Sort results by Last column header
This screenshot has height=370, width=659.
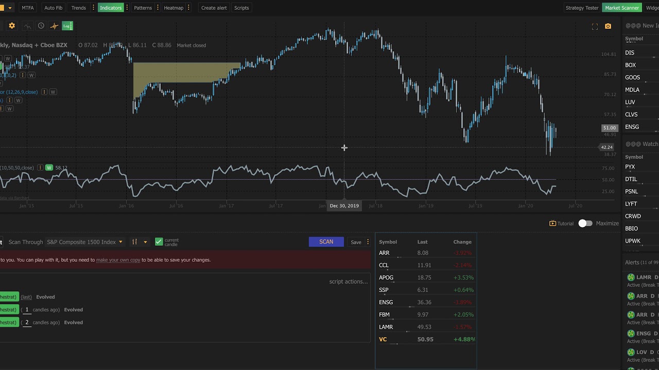click(422, 242)
